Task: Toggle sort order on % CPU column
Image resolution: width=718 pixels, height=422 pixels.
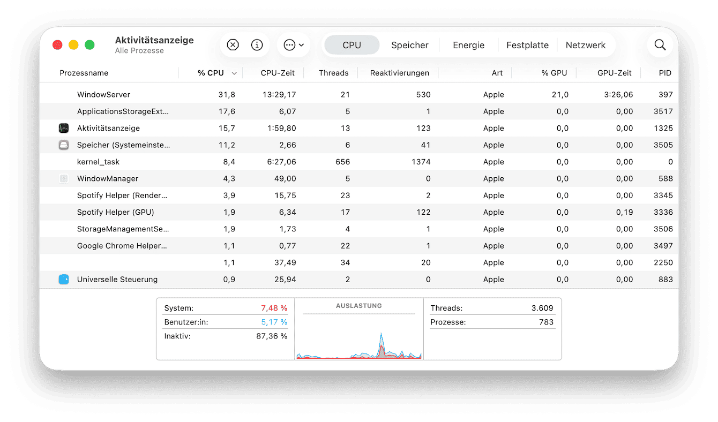Action: click(x=211, y=73)
